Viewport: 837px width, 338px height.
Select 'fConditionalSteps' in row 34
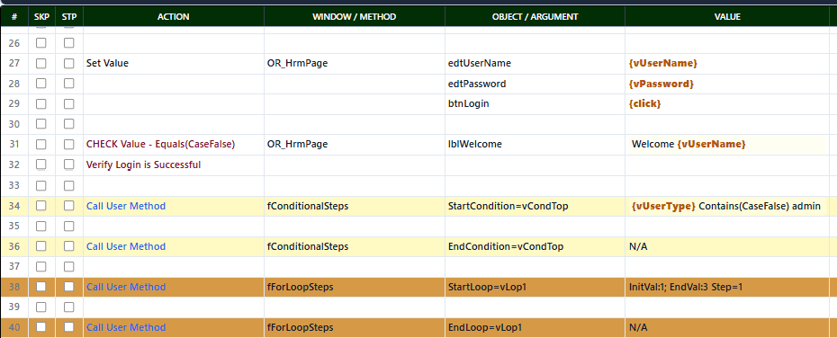[x=355, y=206]
